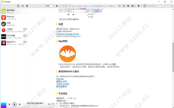Click the Email 315027768#qq.com text
Image resolution: width=174 pixels, height=108 pixels.
68,36
